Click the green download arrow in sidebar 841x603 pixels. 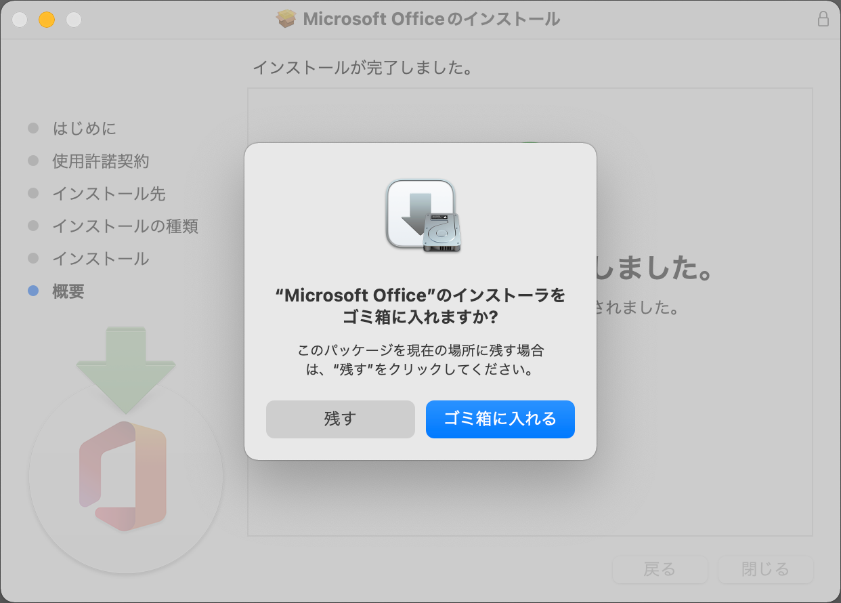tap(125, 369)
